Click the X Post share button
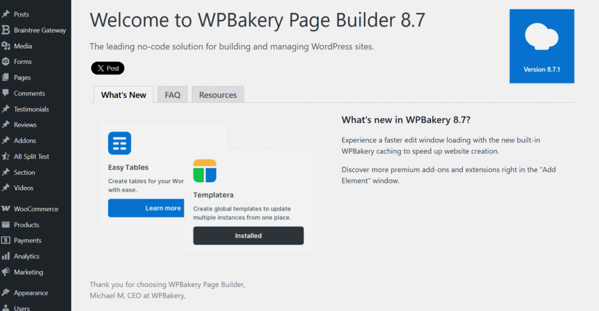599x311 pixels. click(x=108, y=68)
